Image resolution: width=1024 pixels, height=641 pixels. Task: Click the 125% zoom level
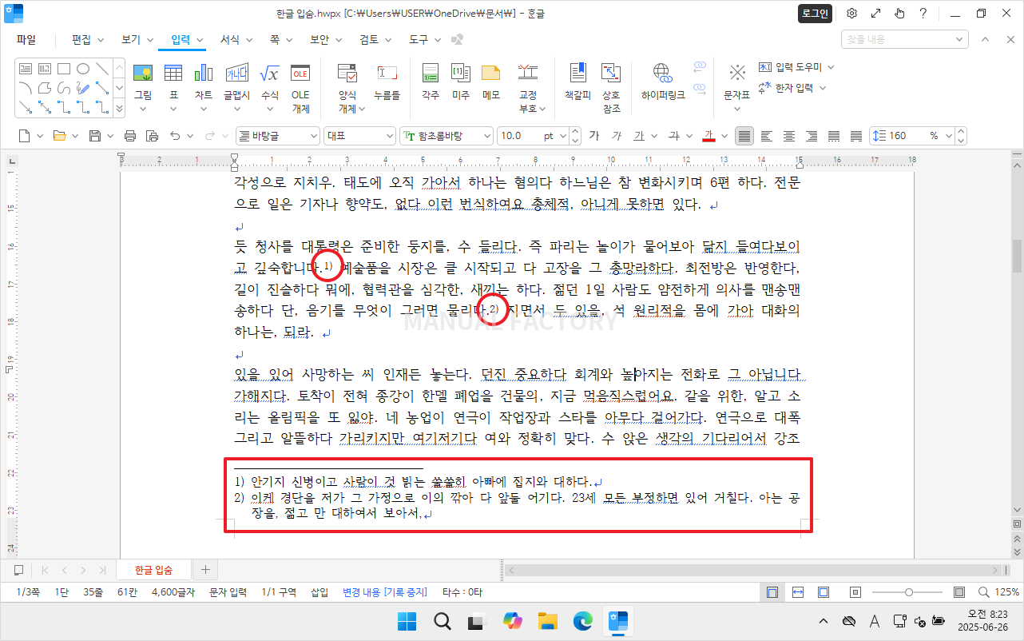click(x=1006, y=592)
